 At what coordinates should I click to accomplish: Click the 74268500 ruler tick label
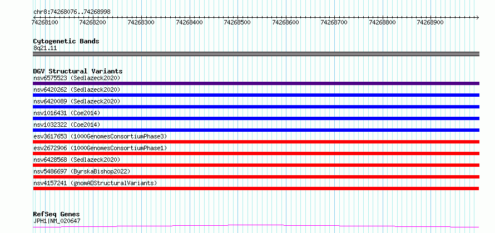tap(237, 22)
